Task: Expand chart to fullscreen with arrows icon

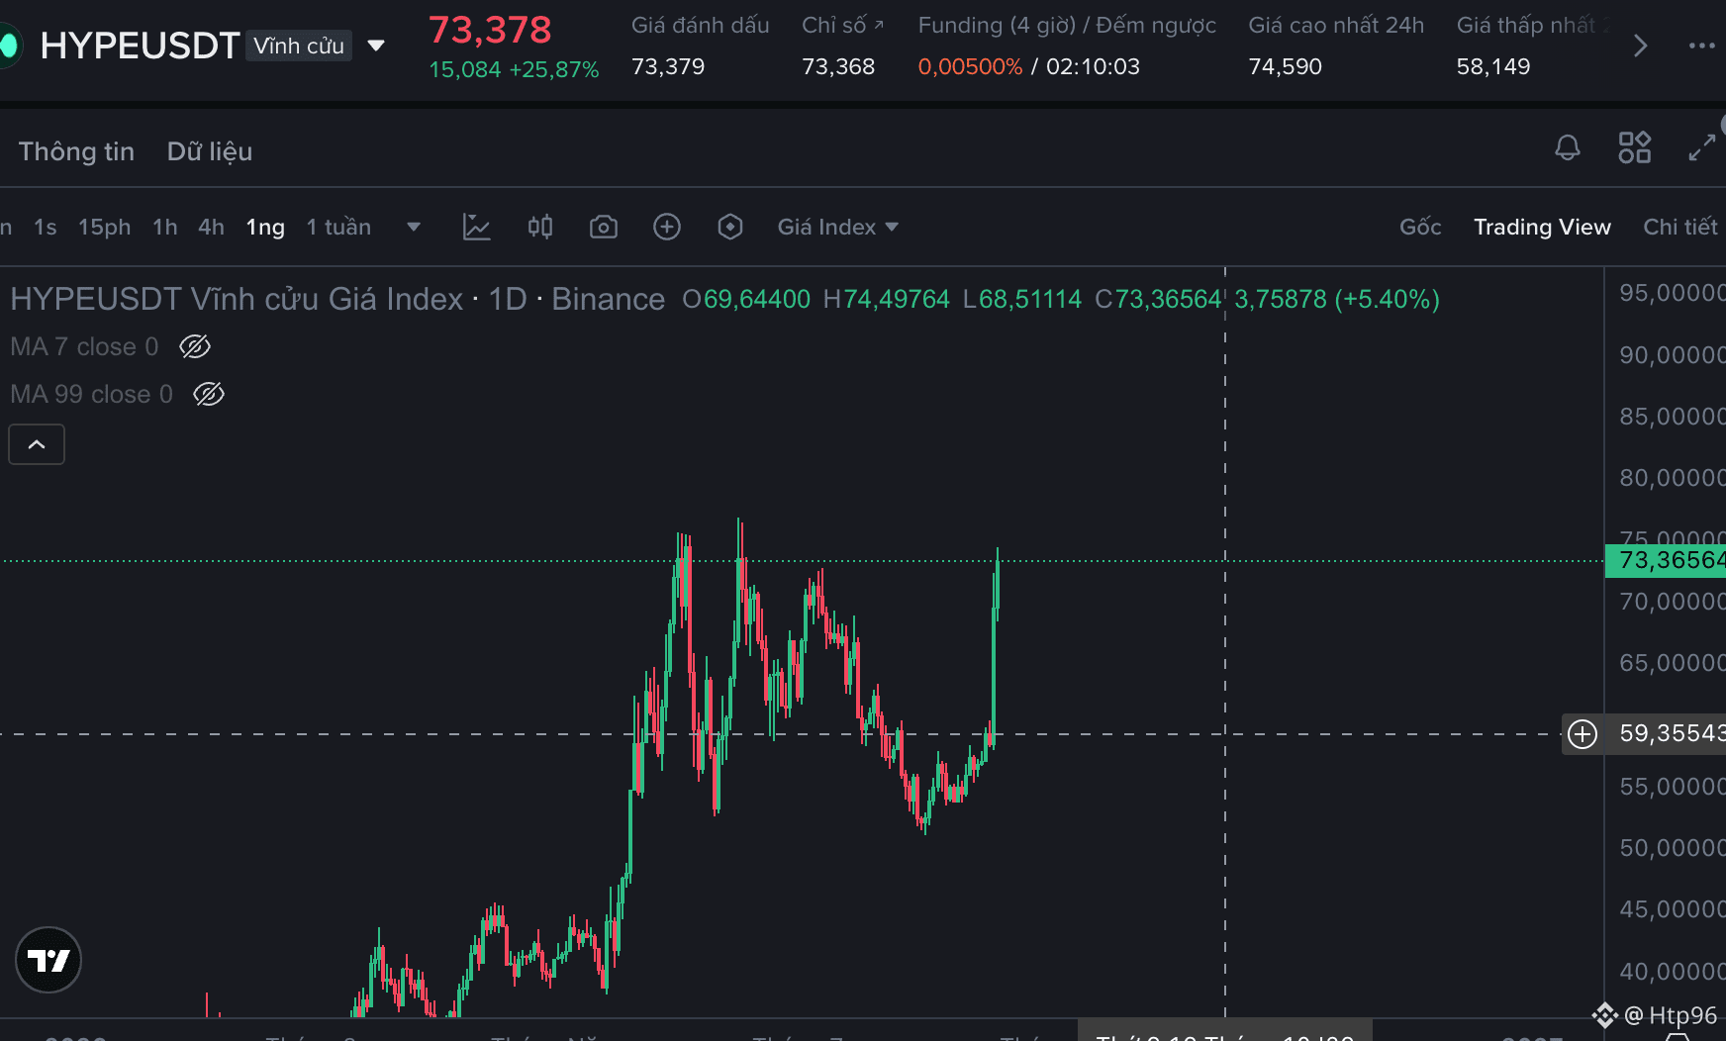Action: (x=1702, y=148)
